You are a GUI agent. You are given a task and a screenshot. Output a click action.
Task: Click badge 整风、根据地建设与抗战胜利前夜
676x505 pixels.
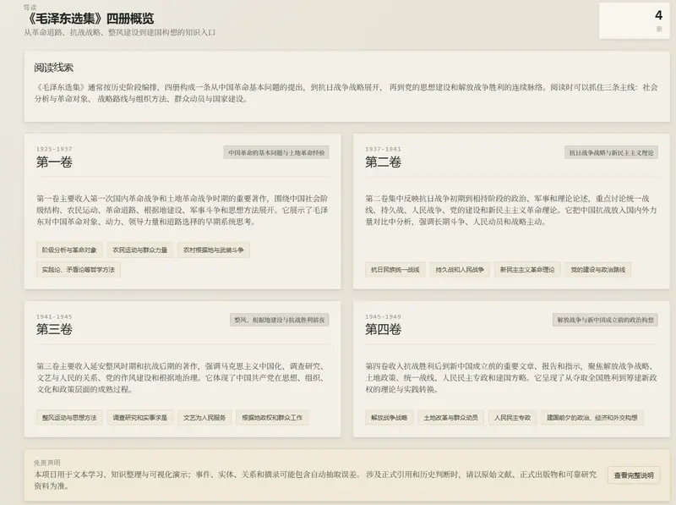(280, 320)
